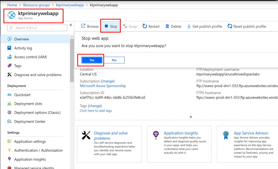Click the Restart toolbar label
This screenshot has height=169, width=278.
[x=154, y=26]
